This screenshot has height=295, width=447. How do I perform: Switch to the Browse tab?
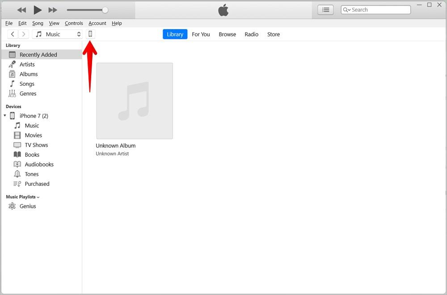click(227, 34)
